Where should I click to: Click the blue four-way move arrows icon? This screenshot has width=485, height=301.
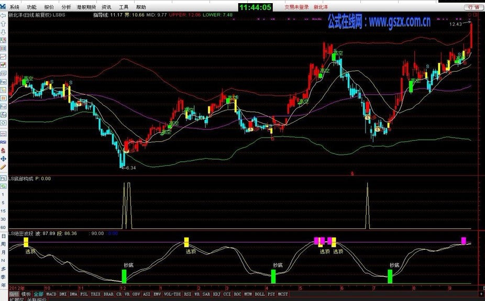(3, 159)
